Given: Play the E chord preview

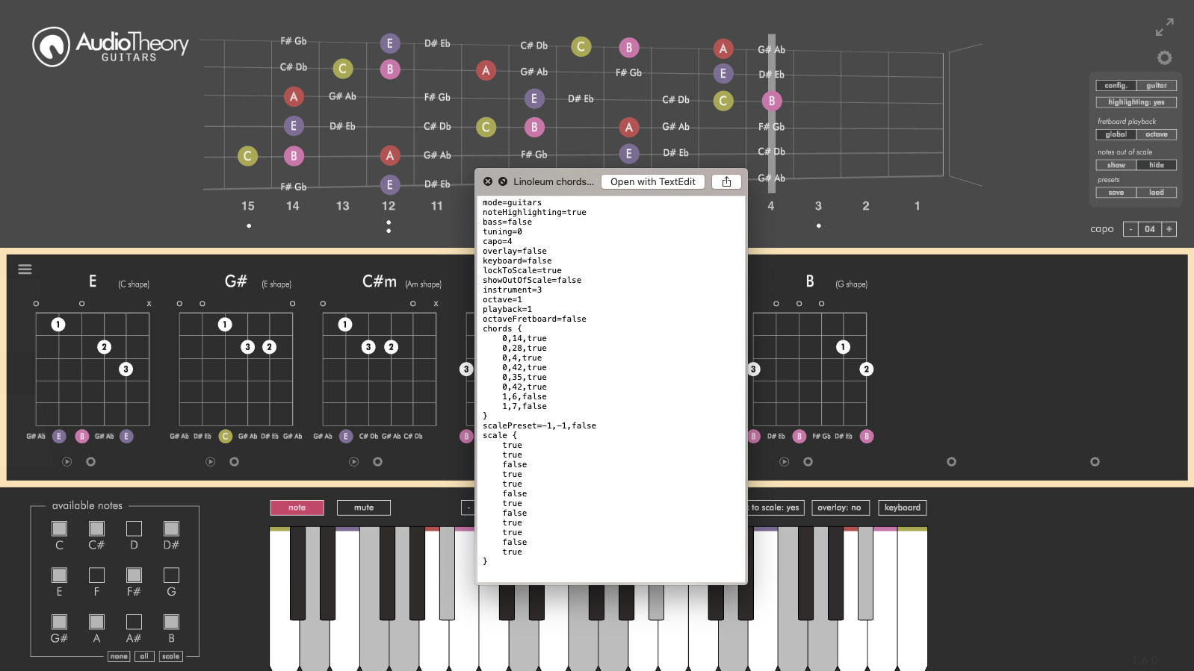Looking at the screenshot, I should coord(67,462).
